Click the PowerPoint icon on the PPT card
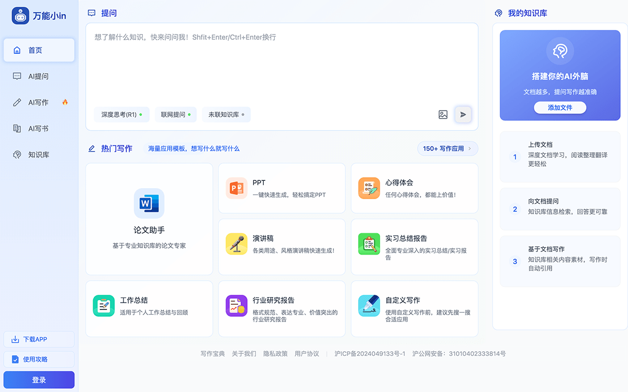Image resolution: width=628 pixels, height=392 pixels. click(x=237, y=188)
